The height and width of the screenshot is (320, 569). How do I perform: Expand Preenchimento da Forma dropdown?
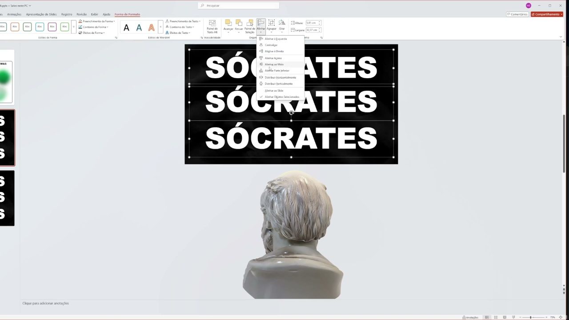pos(96,21)
